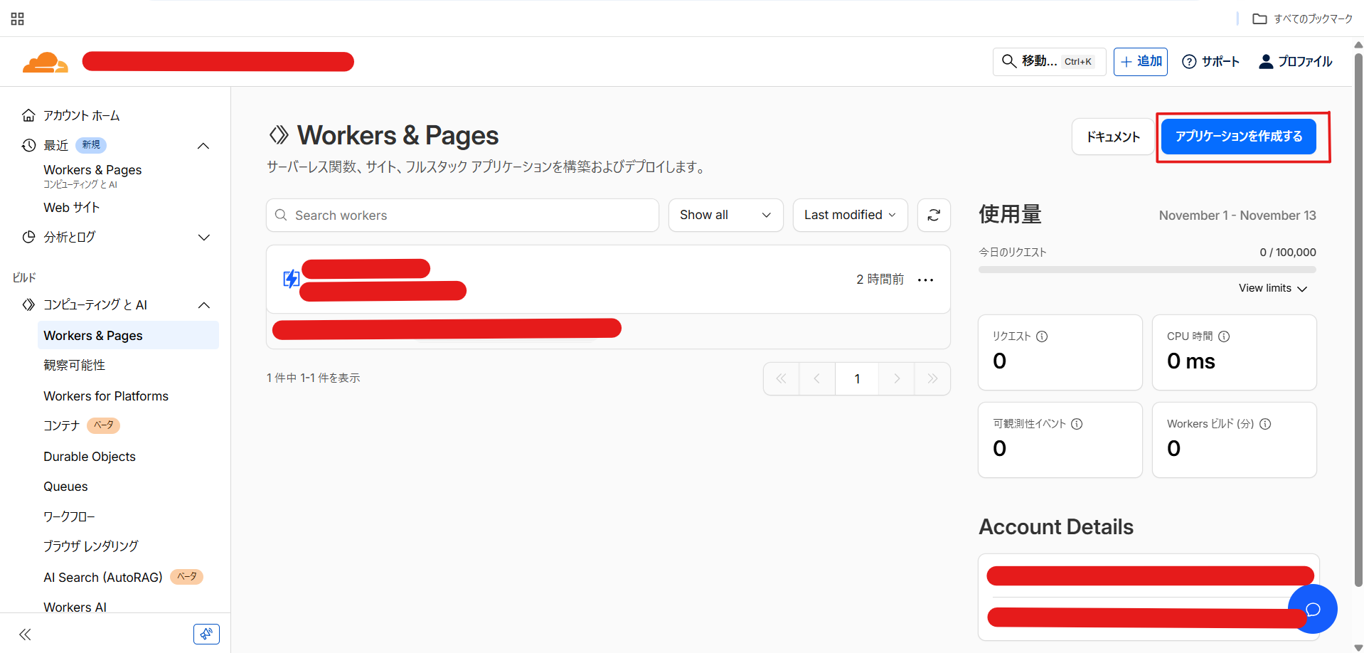Screen dimensions: 1364x653
Task: Open the browser apps grid icon
Action: coord(18,18)
